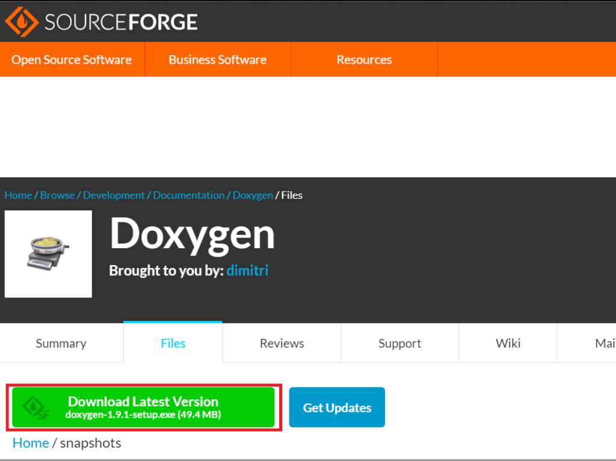Switch to the Support tab

tap(399, 343)
